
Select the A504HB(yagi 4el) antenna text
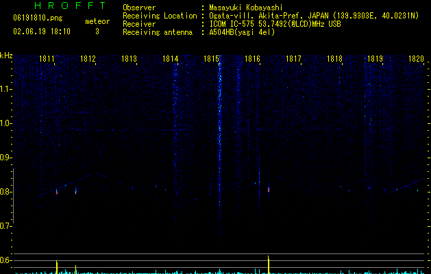click(242, 32)
